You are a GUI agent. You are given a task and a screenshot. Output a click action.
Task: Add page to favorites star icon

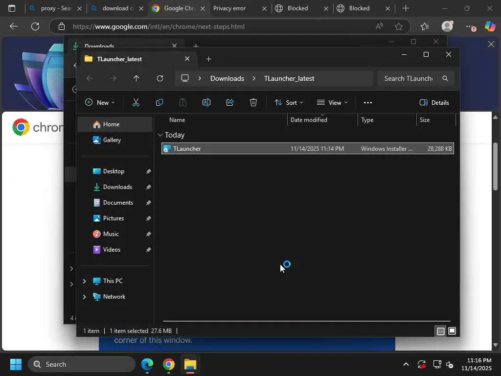click(x=398, y=26)
